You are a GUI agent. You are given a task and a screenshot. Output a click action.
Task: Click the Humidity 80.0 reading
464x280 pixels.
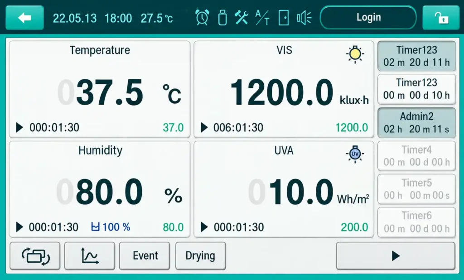[110, 192]
